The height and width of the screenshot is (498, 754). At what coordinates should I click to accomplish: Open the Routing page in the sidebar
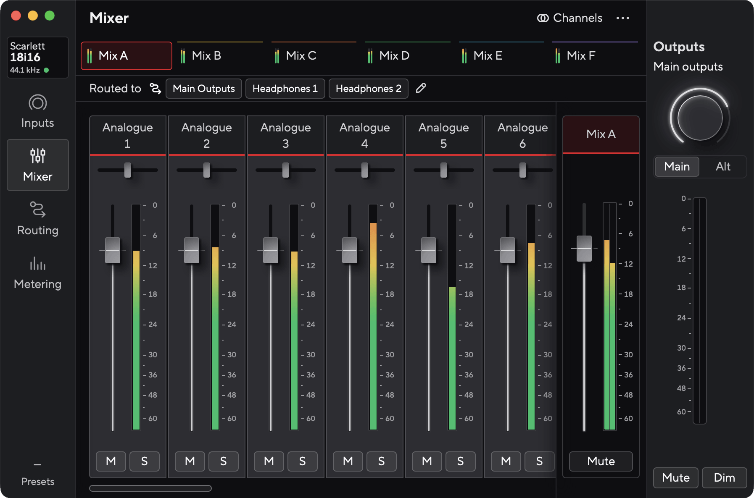[x=37, y=219]
